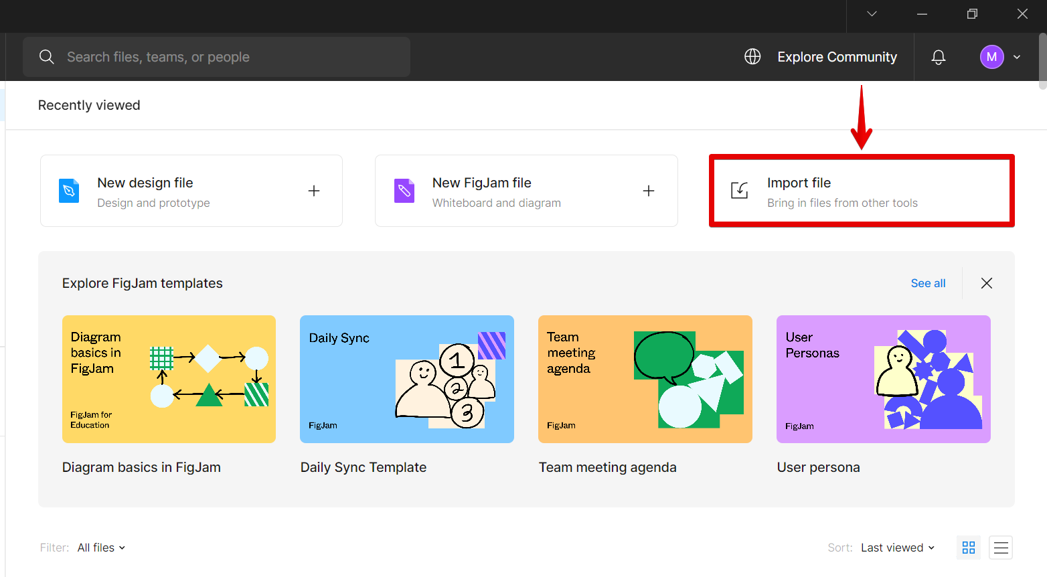Open the Recently viewed section
Screen dimensions: 1047x577
pyautogui.click(x=89, y=105)
